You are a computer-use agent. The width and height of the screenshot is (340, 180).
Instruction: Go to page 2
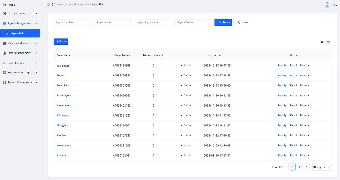[x=300, y=167]
